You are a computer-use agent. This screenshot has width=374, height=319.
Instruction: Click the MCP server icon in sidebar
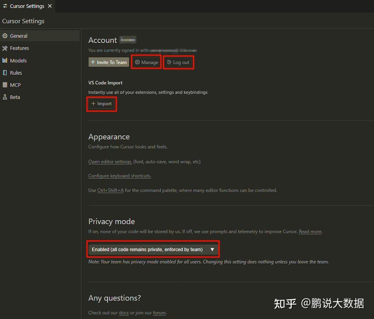click(x=5, y=85)
